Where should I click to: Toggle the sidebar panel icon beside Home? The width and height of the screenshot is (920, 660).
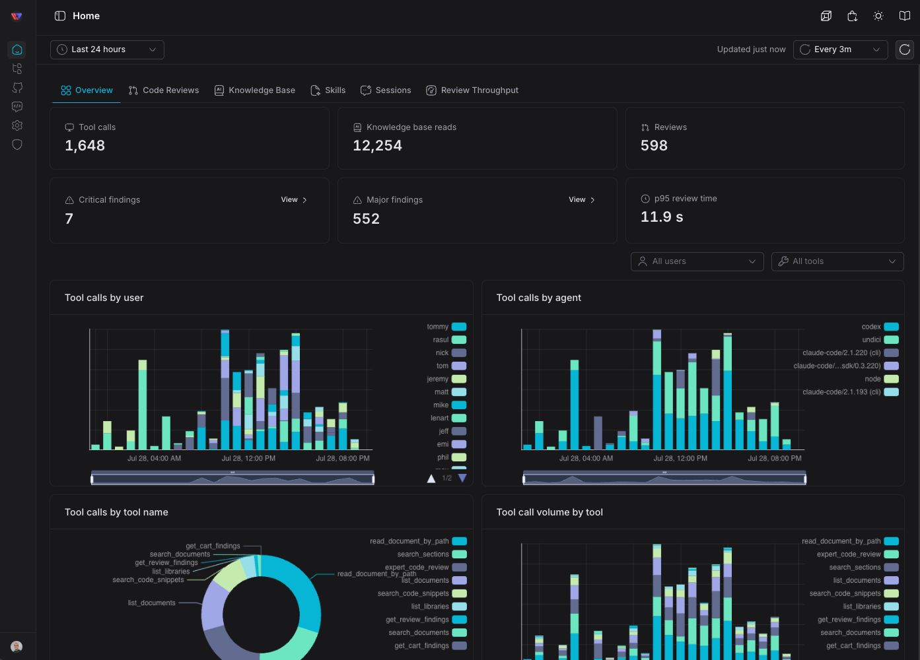pos(60,16)
